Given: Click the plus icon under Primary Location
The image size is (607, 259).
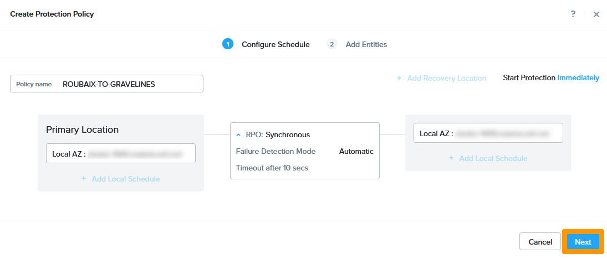Looking at the screenshot, I should pyautogui.click(x=84, y=179).
